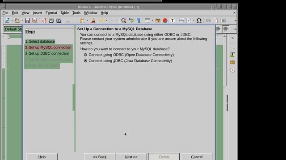
Task: Click the Print toolbar icon
Action: (x=51, y=20)
